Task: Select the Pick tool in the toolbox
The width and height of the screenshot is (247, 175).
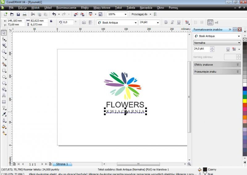Action: pyautogui.click(x=4, y=33)
